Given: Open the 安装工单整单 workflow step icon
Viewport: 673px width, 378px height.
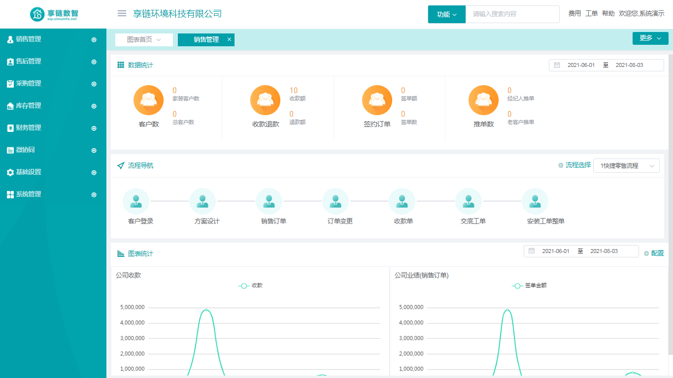Looking at the screenshot, I should (535, 201).
